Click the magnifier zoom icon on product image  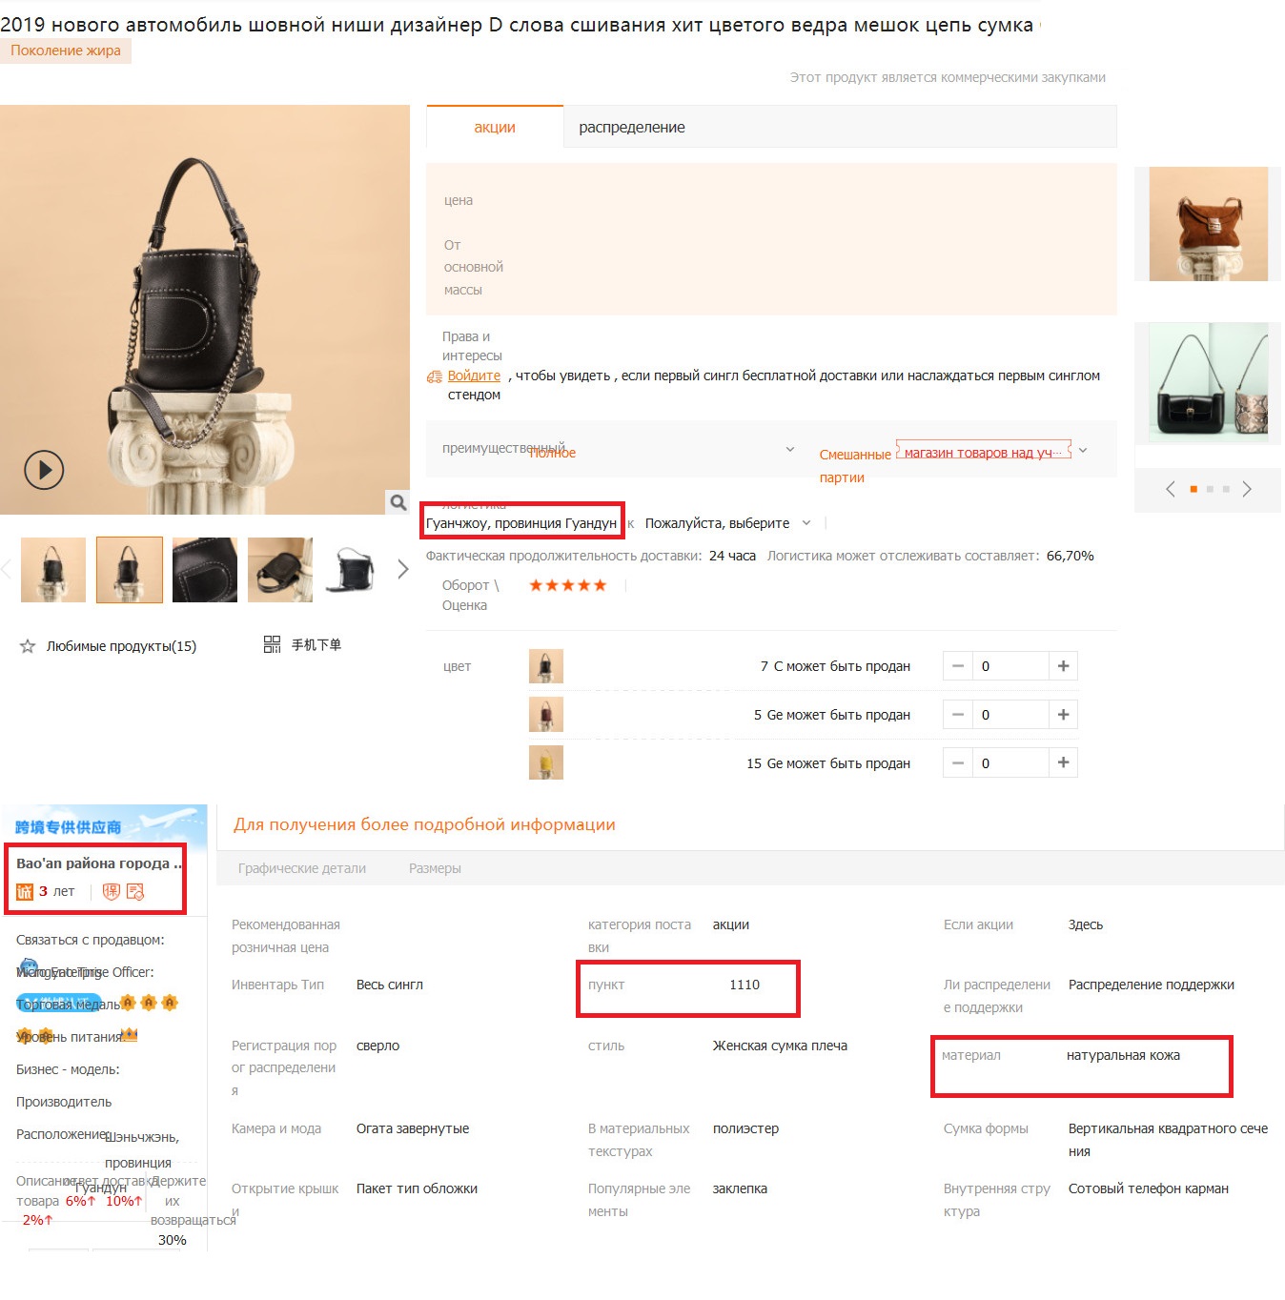[398, 502]
